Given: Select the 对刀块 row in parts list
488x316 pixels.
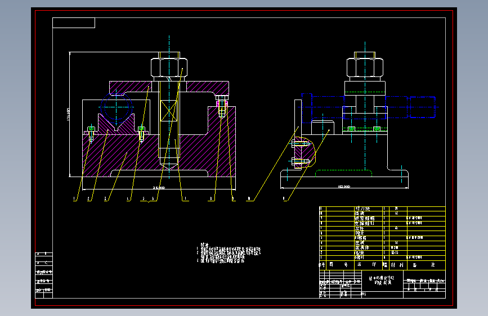Looking at the screenshot, I should pyautogui.click(x=382, y=209).
